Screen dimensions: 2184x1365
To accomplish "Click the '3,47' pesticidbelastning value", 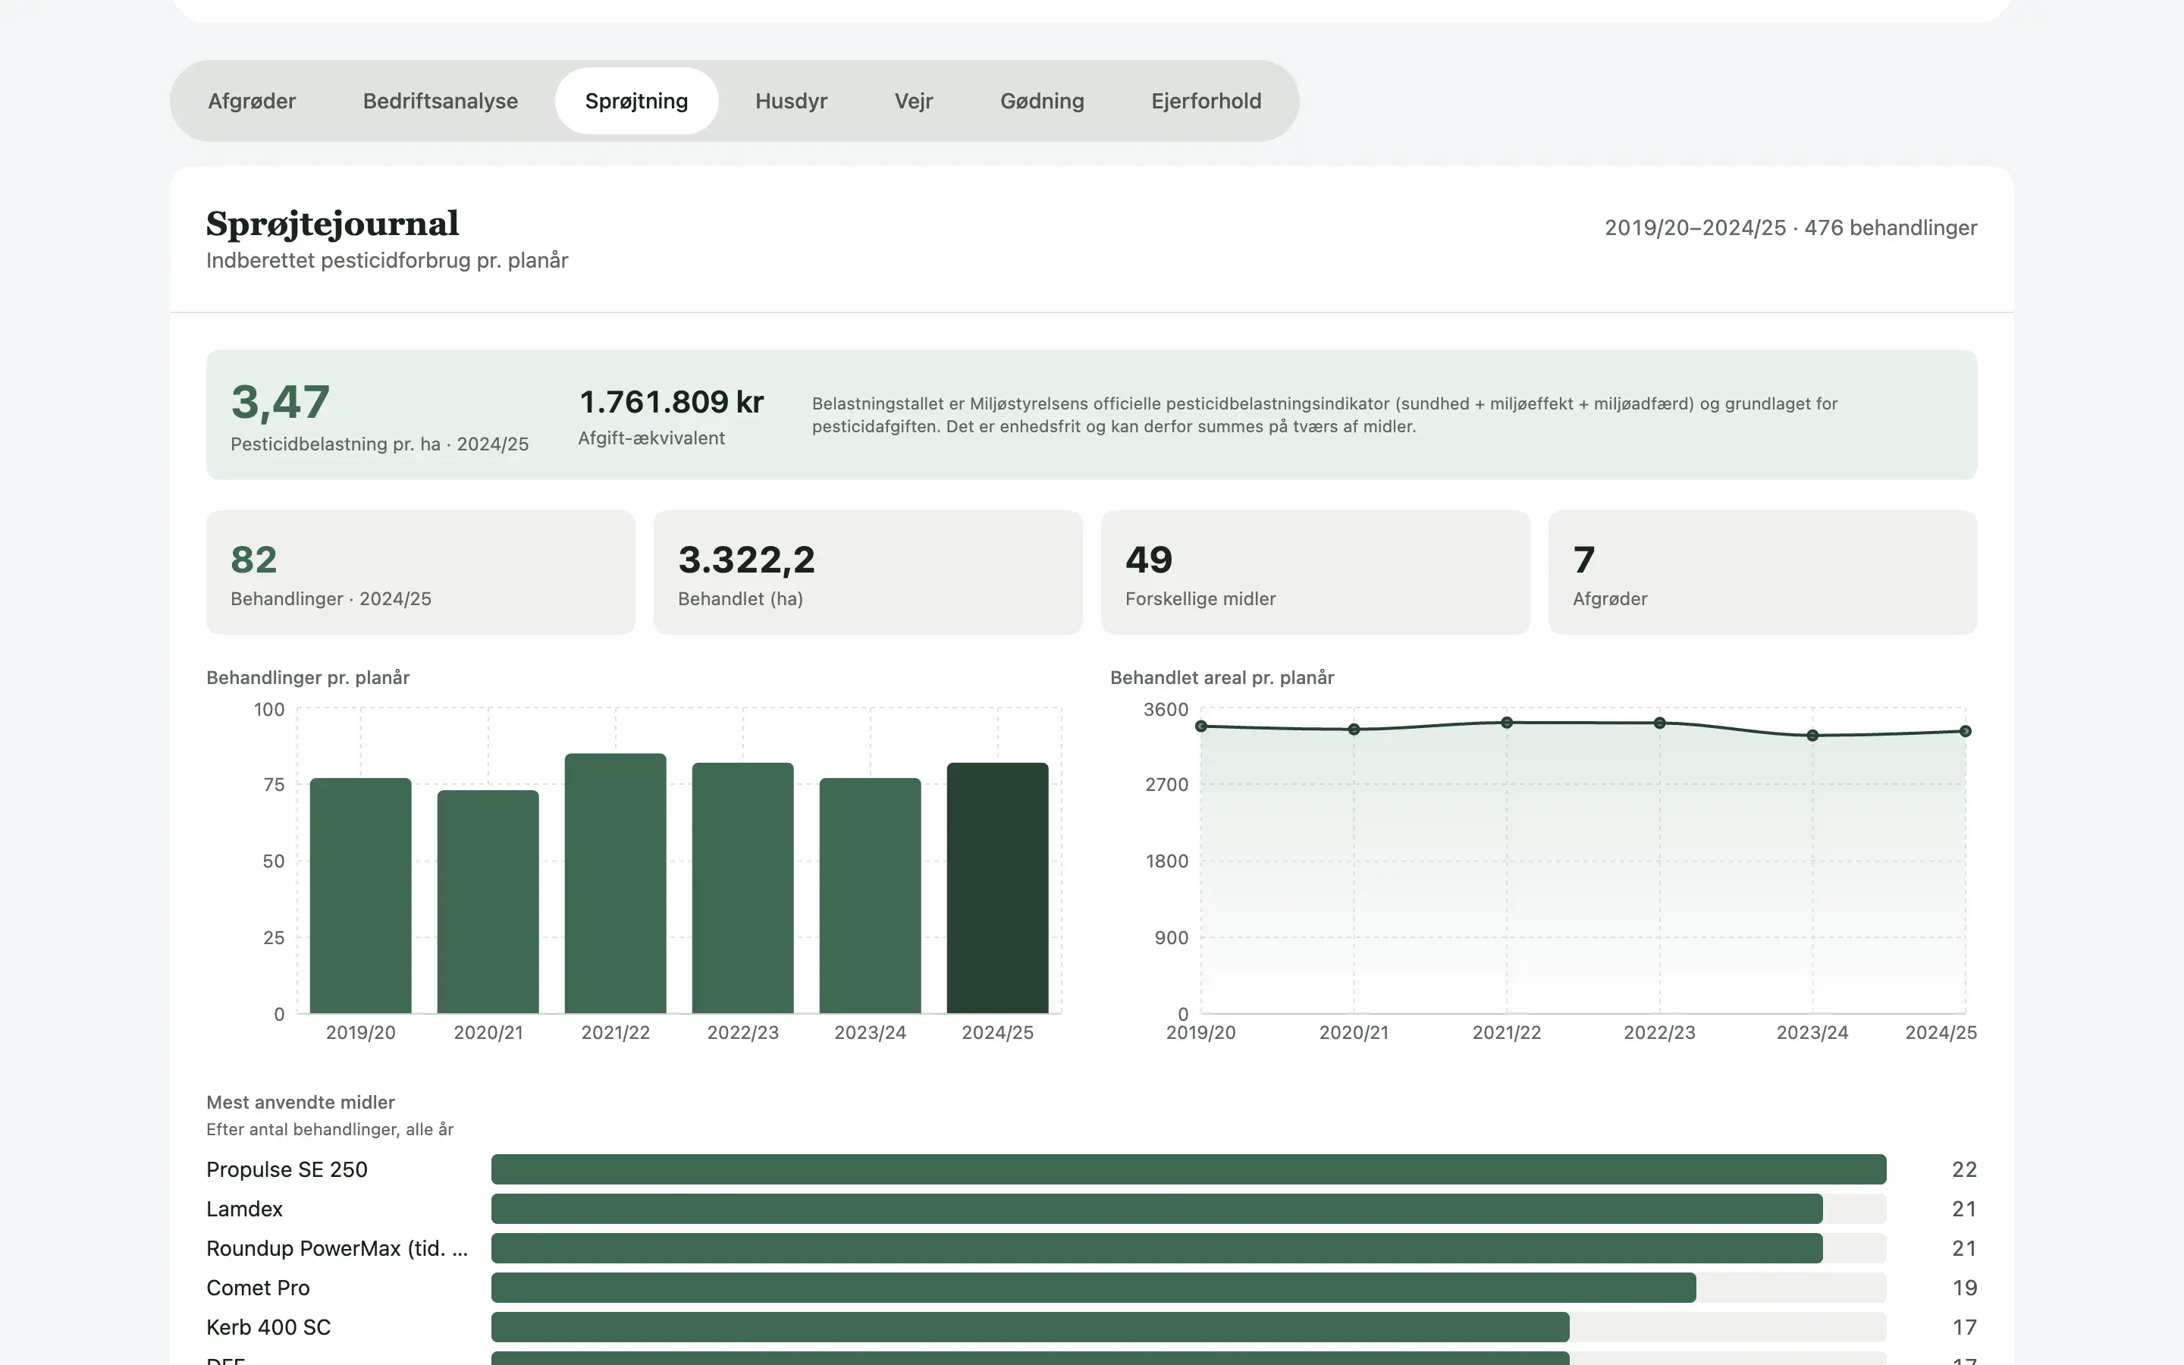I will pyautogui.click(x=281, y=402).
